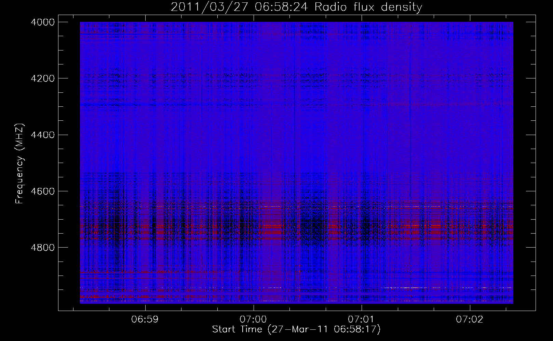Screen dimensions: 553x341
Task: Click the 06:59 time tick label
Action: coord(145,319)
